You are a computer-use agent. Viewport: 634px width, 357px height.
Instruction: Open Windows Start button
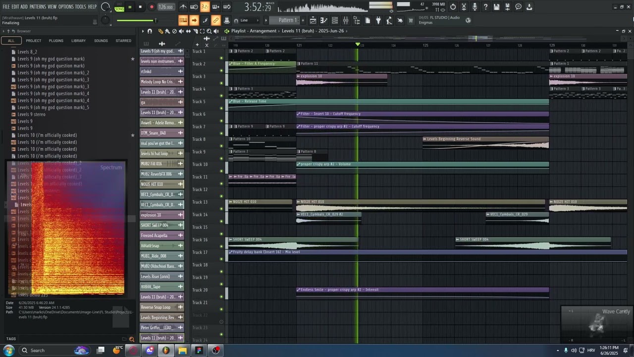click(9, 350)
